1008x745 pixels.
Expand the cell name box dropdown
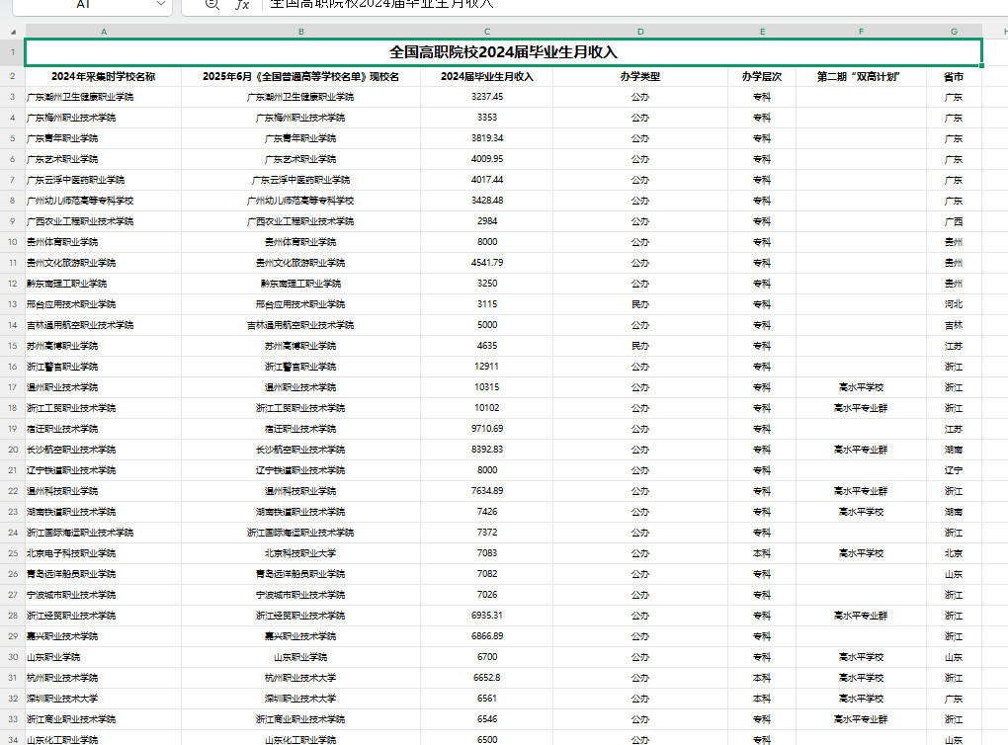point(161,5)
